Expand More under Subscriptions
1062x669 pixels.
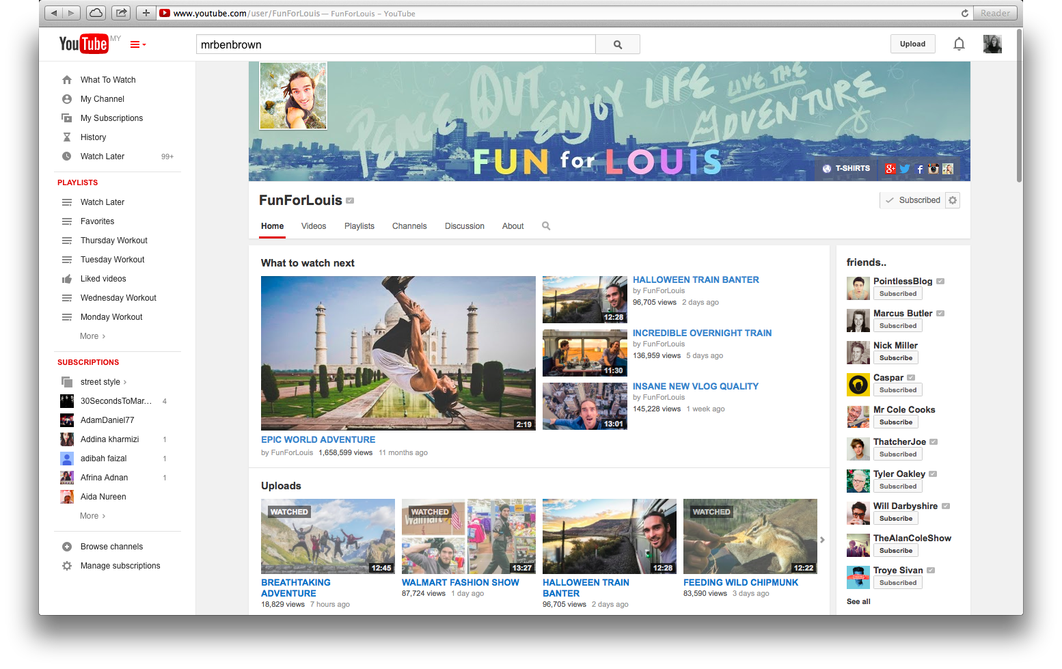pos(93,516)
